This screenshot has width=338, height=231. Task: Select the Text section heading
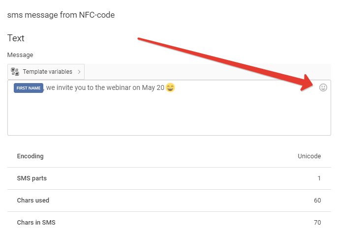tap(16, 38)
